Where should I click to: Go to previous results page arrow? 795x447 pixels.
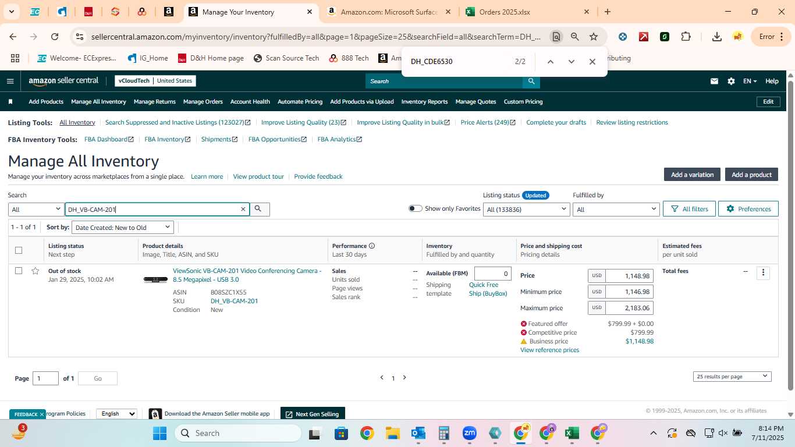382,378
